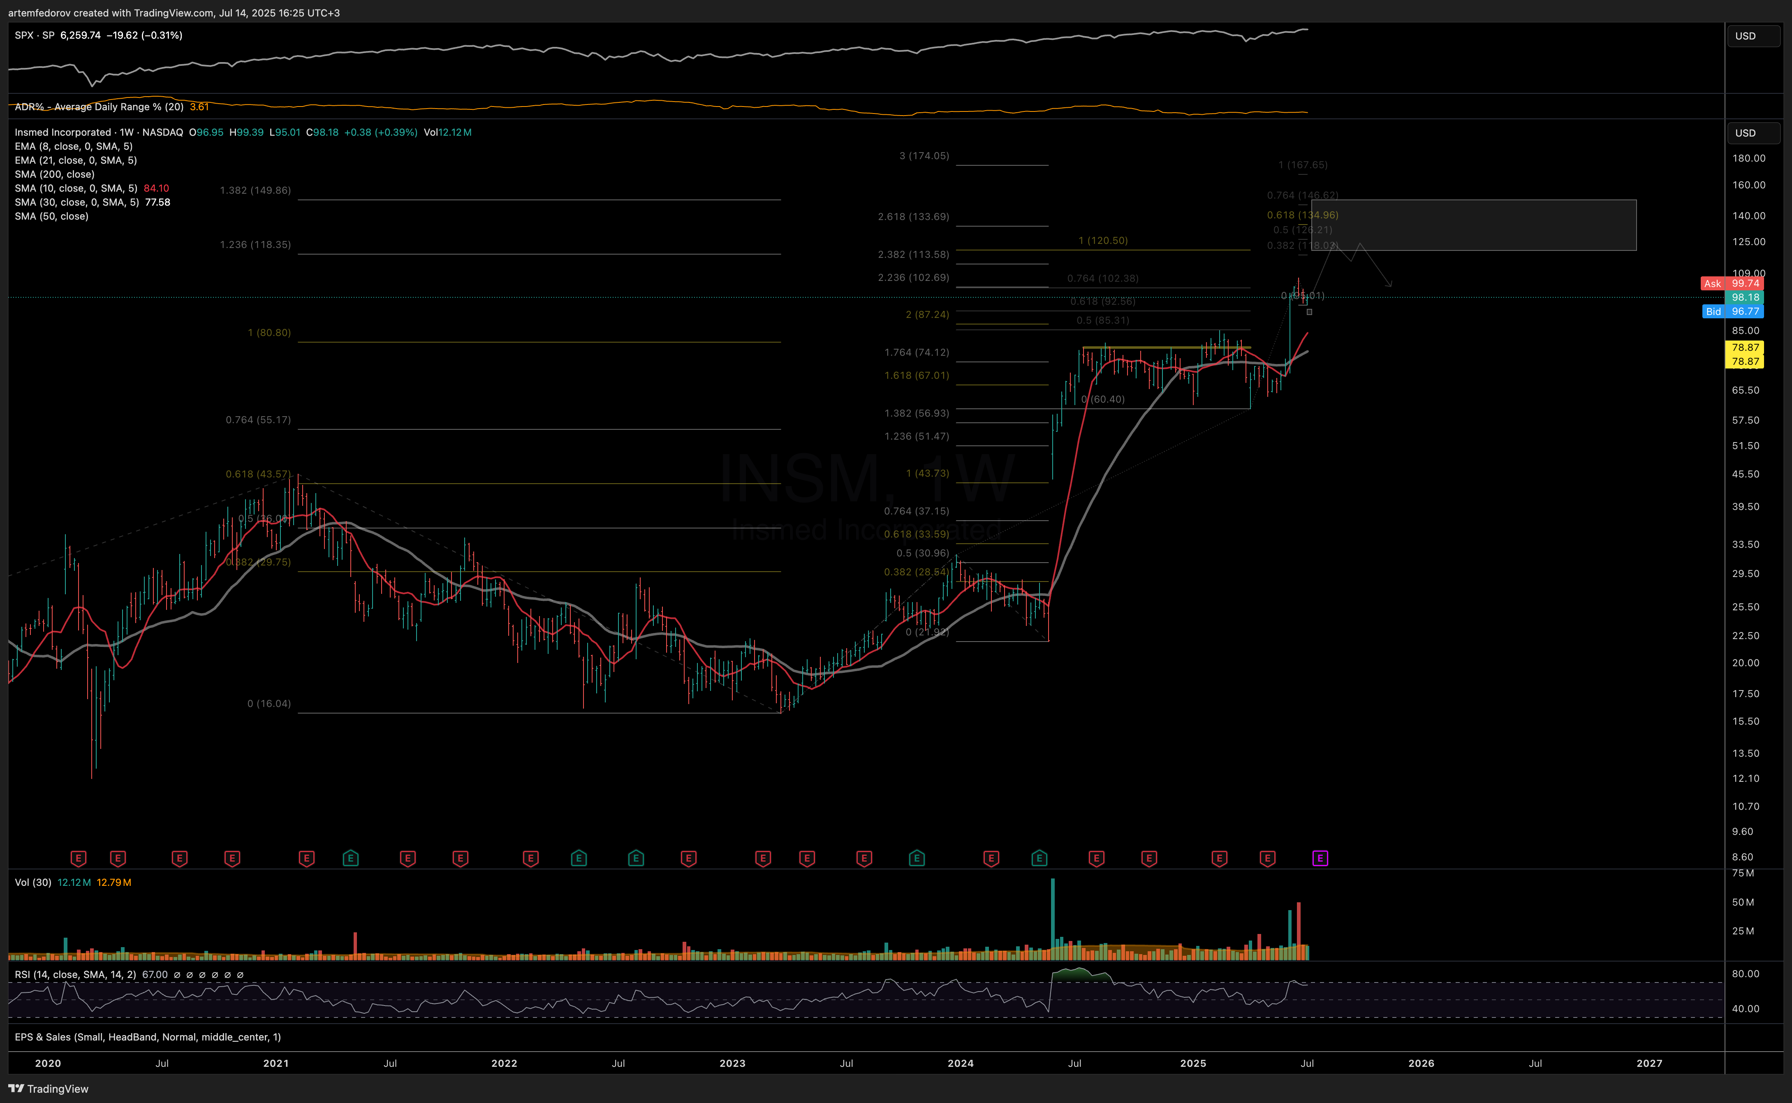Click the 1.382 (149.86) Fibonacci label
The width and height of the screenshot is (1792, 1103).
[255, 190]
